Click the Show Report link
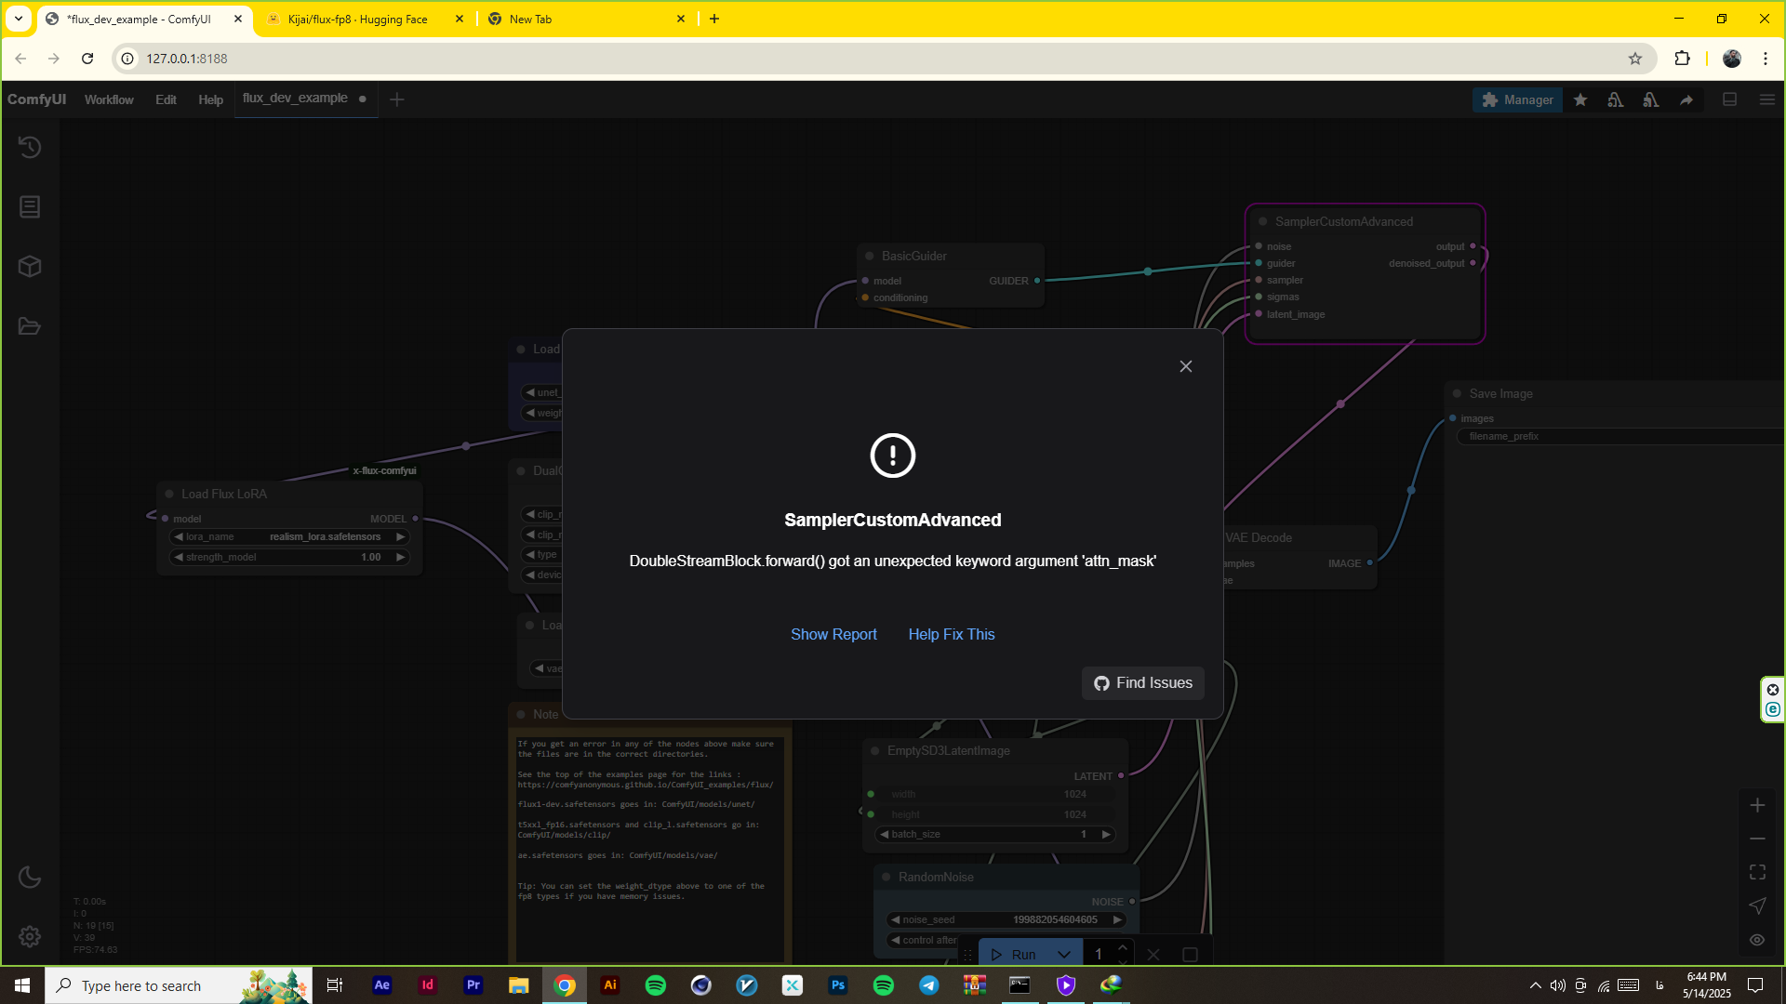The height and width of the screenshot is (1004, 1786). tap(833, 634)
